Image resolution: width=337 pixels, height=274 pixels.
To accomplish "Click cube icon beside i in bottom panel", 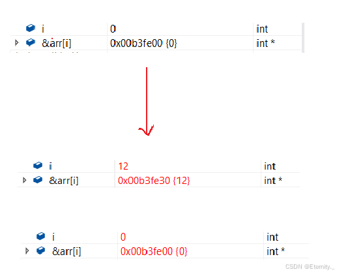I will point(40,236).
